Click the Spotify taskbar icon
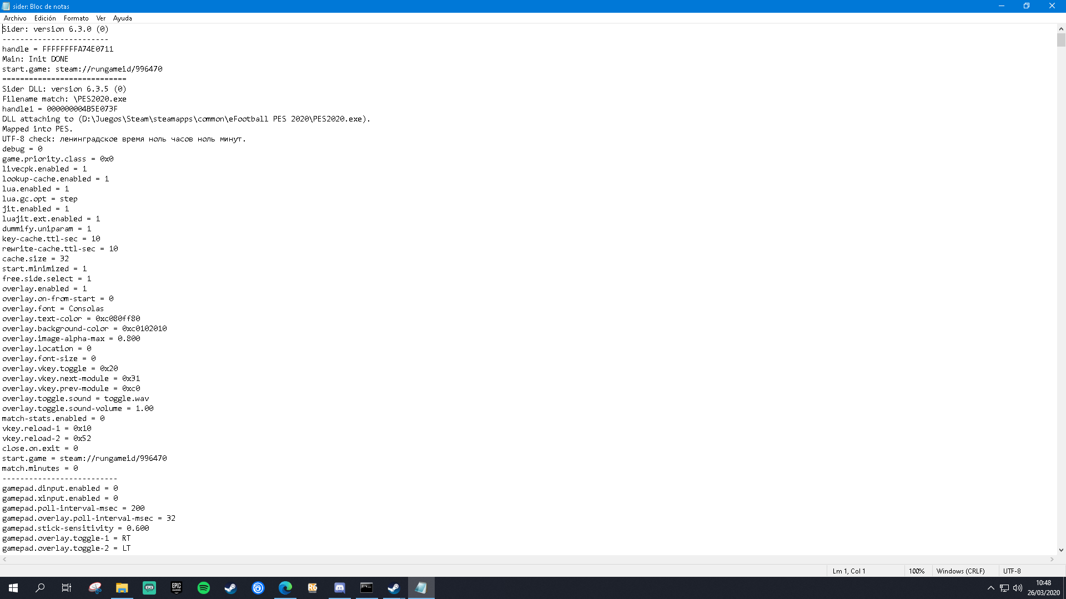Image resolution: width=1066 pixels, height=599 pixels. click(204, 588)
